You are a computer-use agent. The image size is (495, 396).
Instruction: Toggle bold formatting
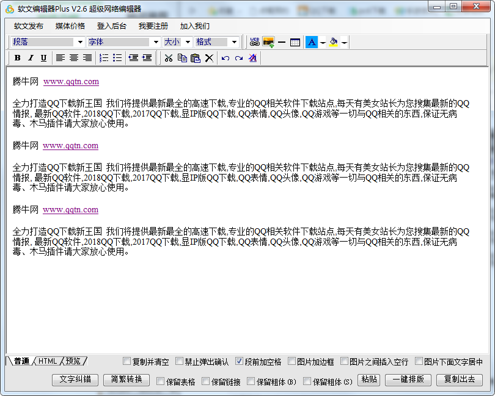[x=17, y=58]
